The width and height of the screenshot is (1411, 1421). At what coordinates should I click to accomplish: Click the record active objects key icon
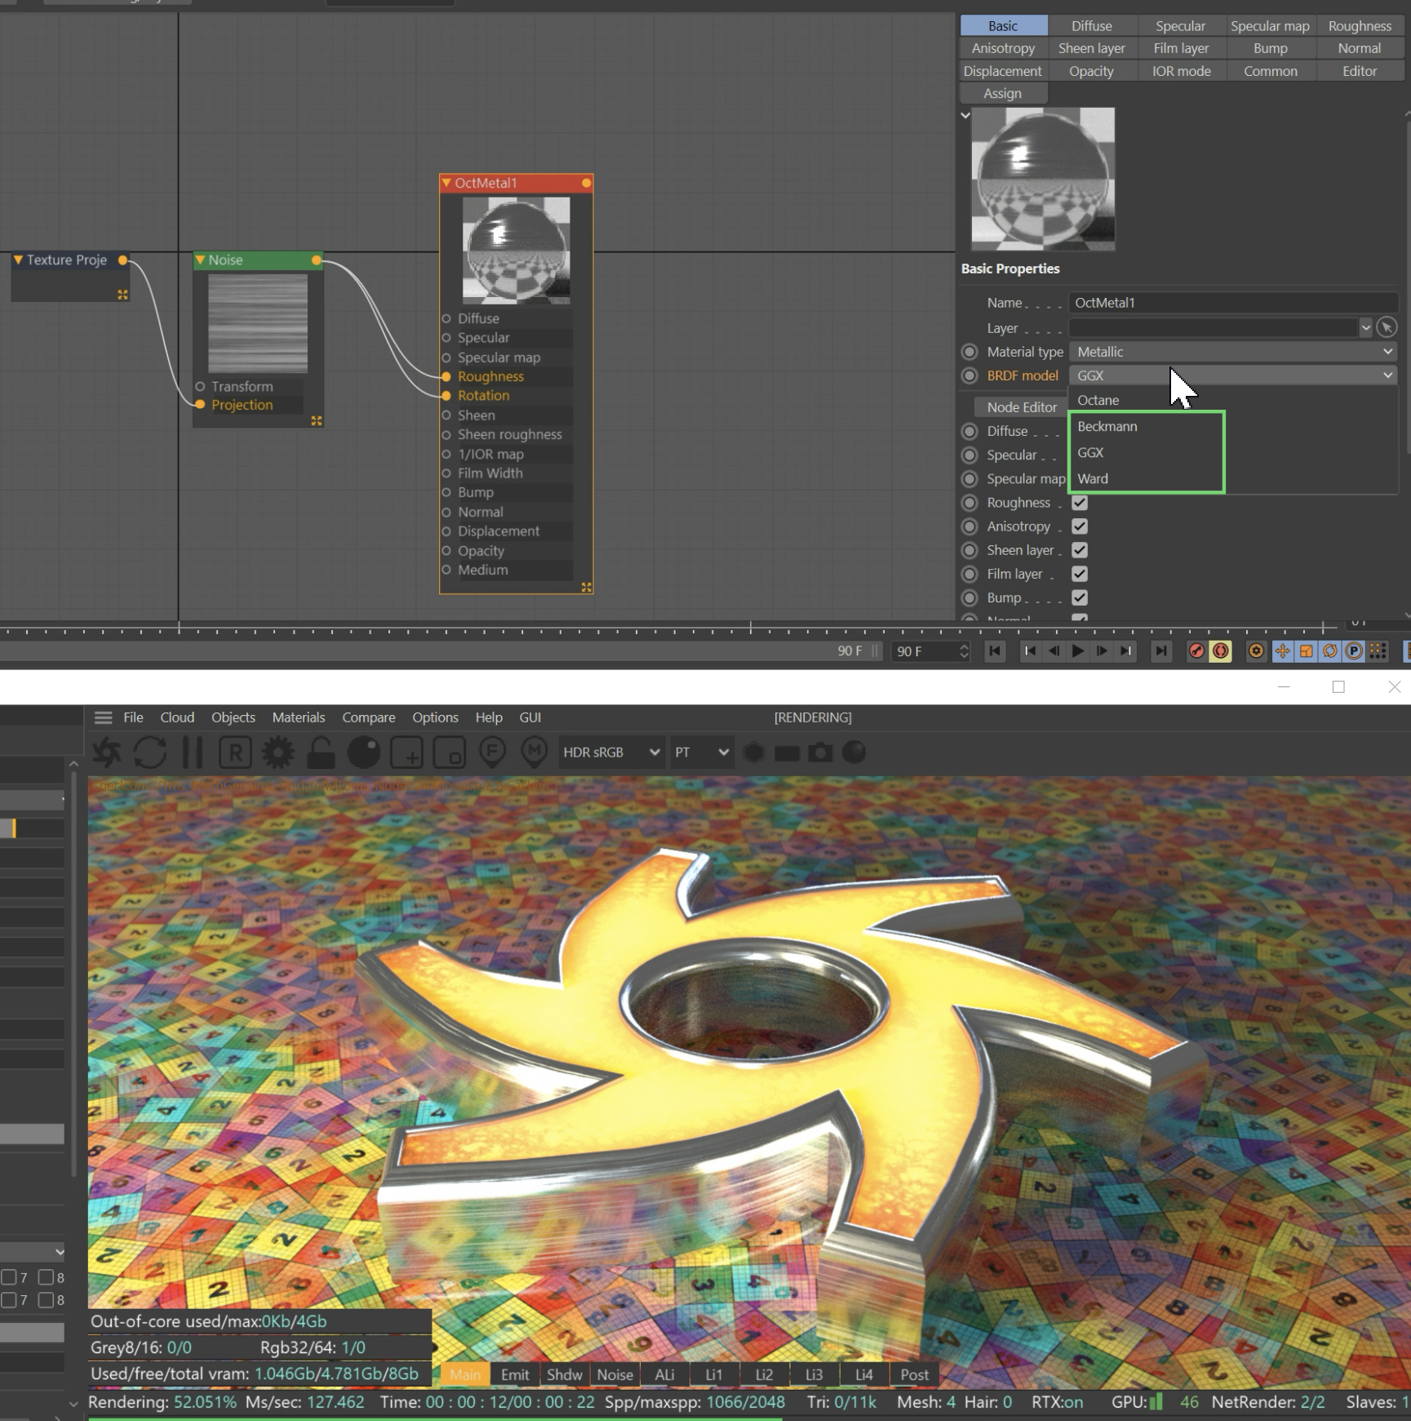coord(1196,651)
